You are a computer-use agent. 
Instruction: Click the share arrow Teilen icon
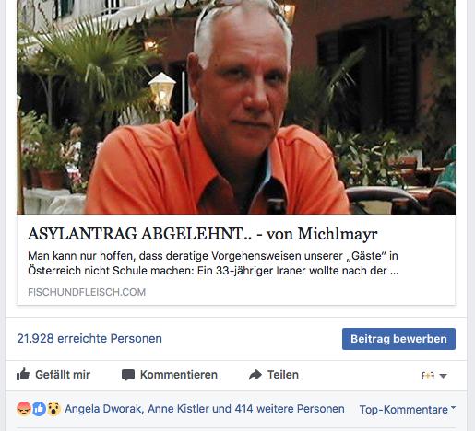(x=255, y=375)
